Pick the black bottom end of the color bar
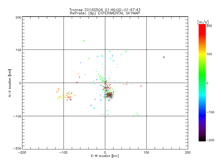221x166 pixels. (202, 140)
